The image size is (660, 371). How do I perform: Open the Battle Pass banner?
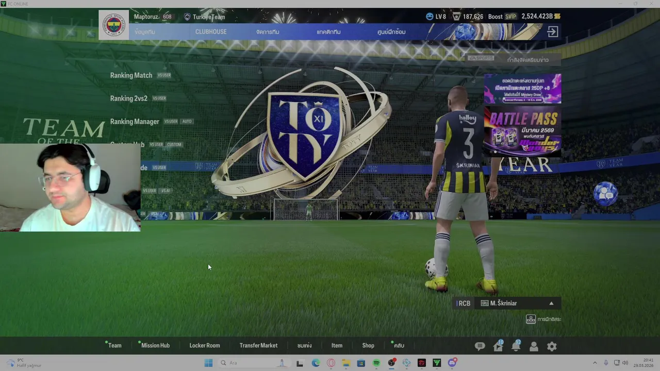coord(522,131)
